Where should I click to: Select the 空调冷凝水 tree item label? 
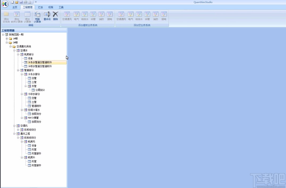point(34,110)
